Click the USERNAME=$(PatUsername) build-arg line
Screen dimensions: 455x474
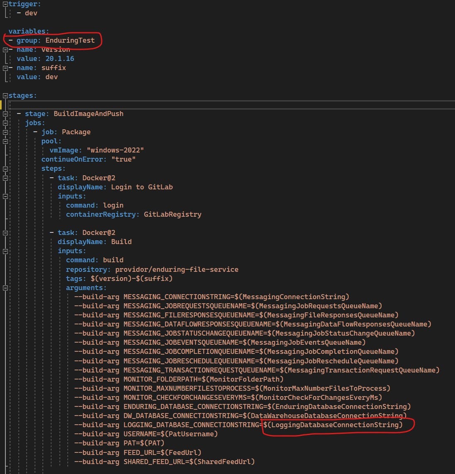pos(146,434)
